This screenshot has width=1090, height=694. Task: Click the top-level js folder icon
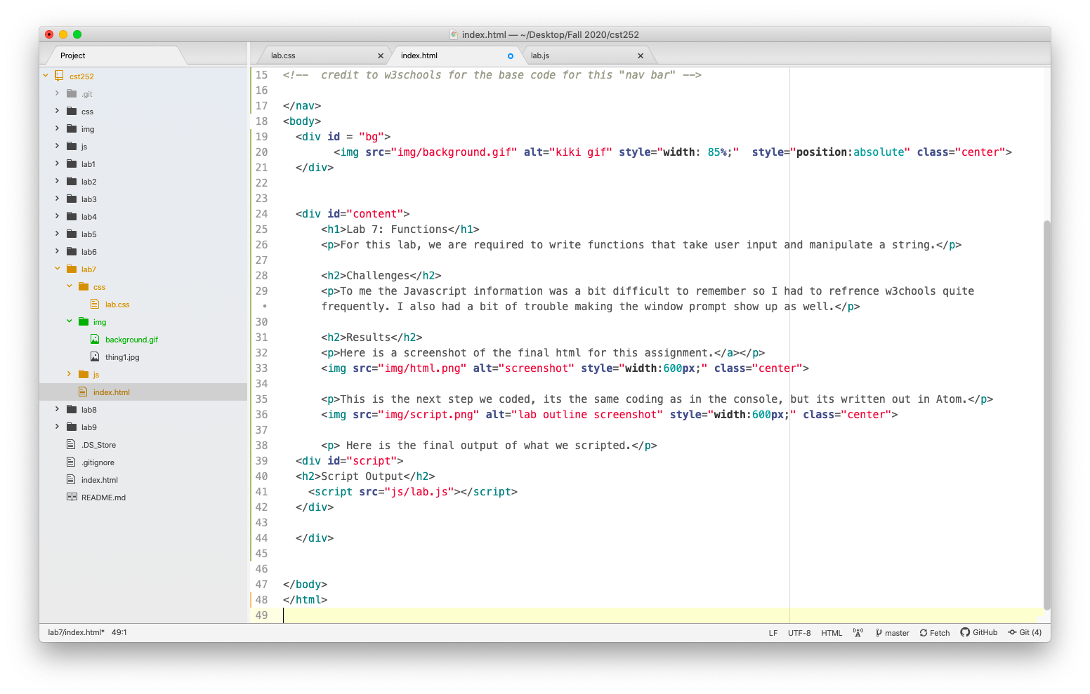click(72, 146)
